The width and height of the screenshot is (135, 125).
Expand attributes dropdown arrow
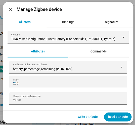pyautogui.click(x=122, y=67)
